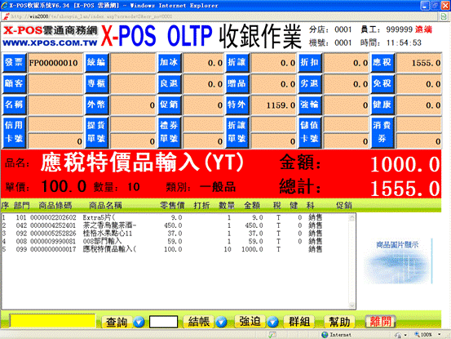
Task: Click the 消費券 voucher tile
Action: tap(382, 132)
